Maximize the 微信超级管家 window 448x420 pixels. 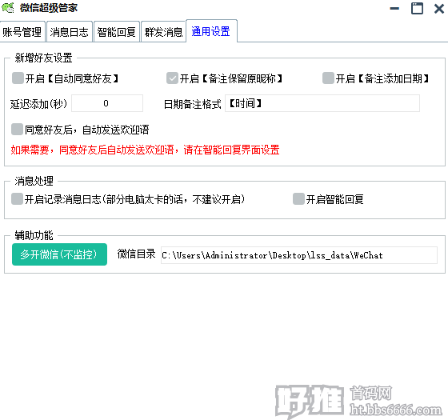point(417,8)
